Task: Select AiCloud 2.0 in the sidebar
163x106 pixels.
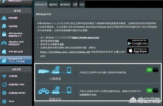Action: [16, 60]
